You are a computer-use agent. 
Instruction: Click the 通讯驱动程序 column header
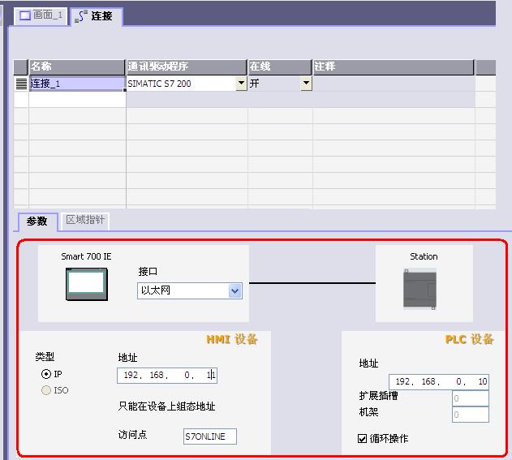tap(187, 67)
